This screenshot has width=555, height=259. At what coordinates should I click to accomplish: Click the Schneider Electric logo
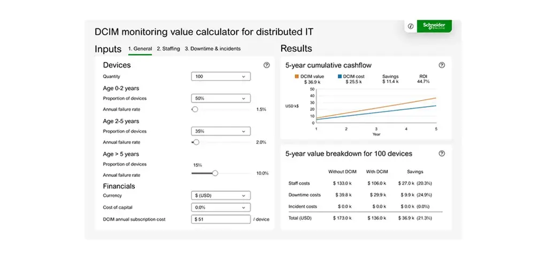tap(434, 26)
